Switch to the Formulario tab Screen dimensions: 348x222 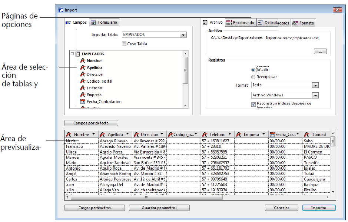(x=105, y=23)
